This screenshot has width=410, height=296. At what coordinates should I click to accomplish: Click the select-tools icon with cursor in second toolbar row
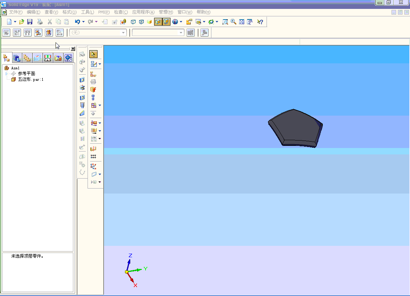tap(38, 32)
